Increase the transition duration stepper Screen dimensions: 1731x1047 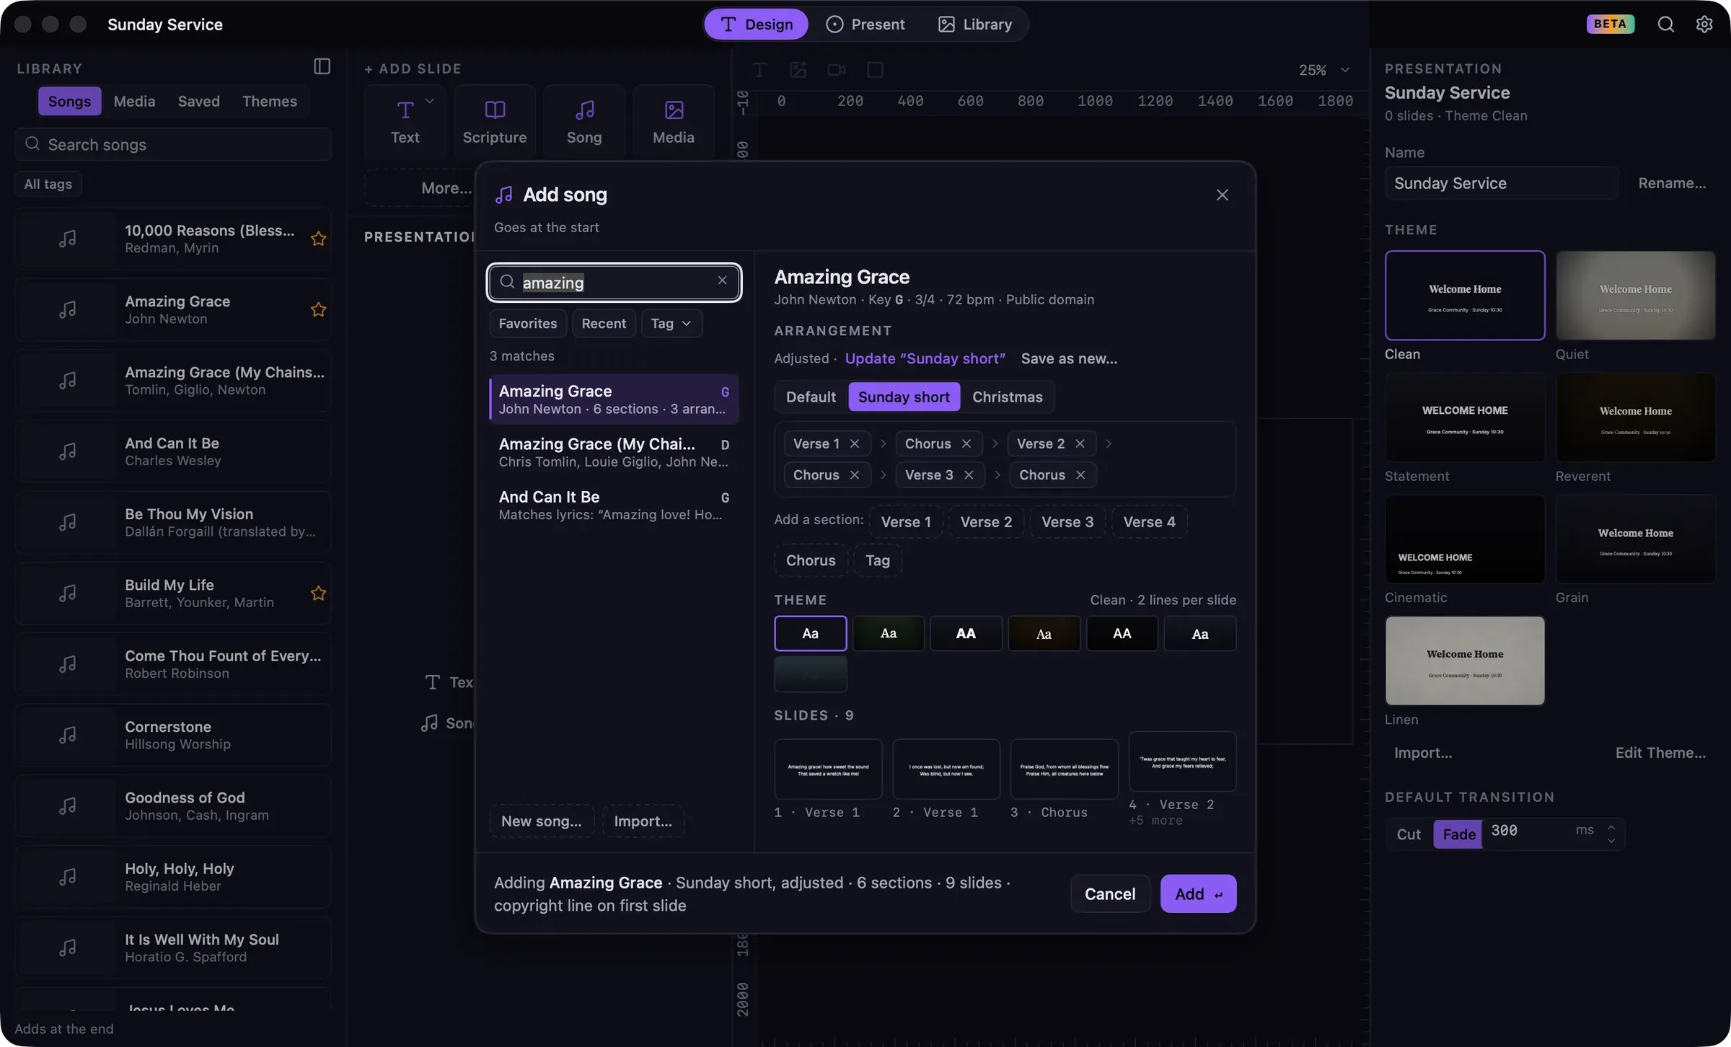(x=1611, y=827)
